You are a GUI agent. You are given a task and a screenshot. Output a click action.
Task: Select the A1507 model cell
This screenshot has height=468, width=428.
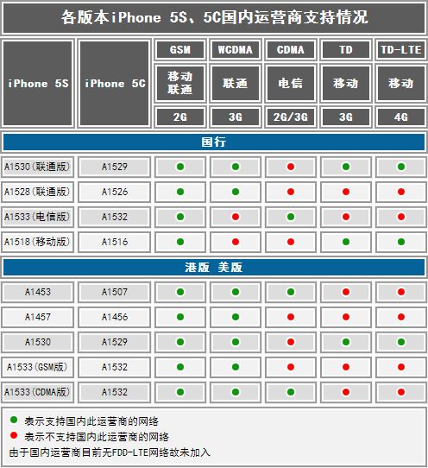(115, 292)
